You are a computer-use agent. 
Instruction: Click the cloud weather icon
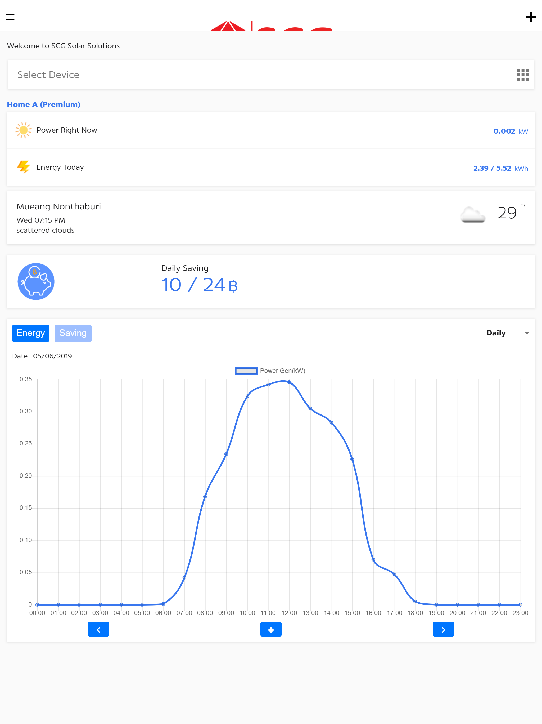point(472,215)
